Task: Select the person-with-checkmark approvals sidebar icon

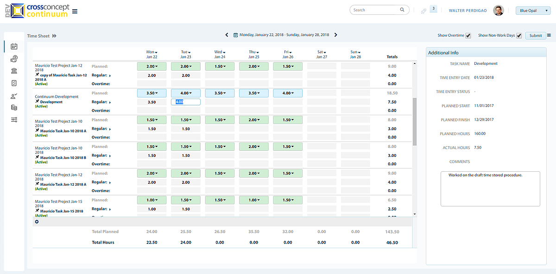Action: [14, 95]
